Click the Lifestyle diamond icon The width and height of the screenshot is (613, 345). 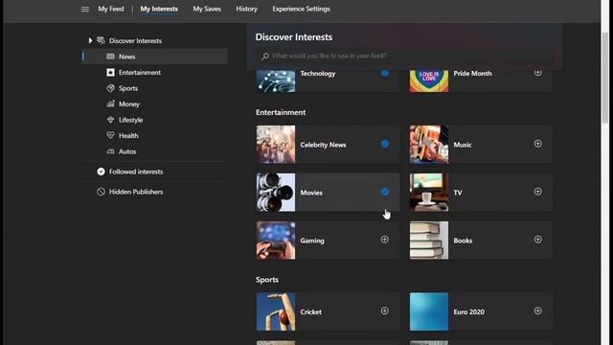(111, 120)
